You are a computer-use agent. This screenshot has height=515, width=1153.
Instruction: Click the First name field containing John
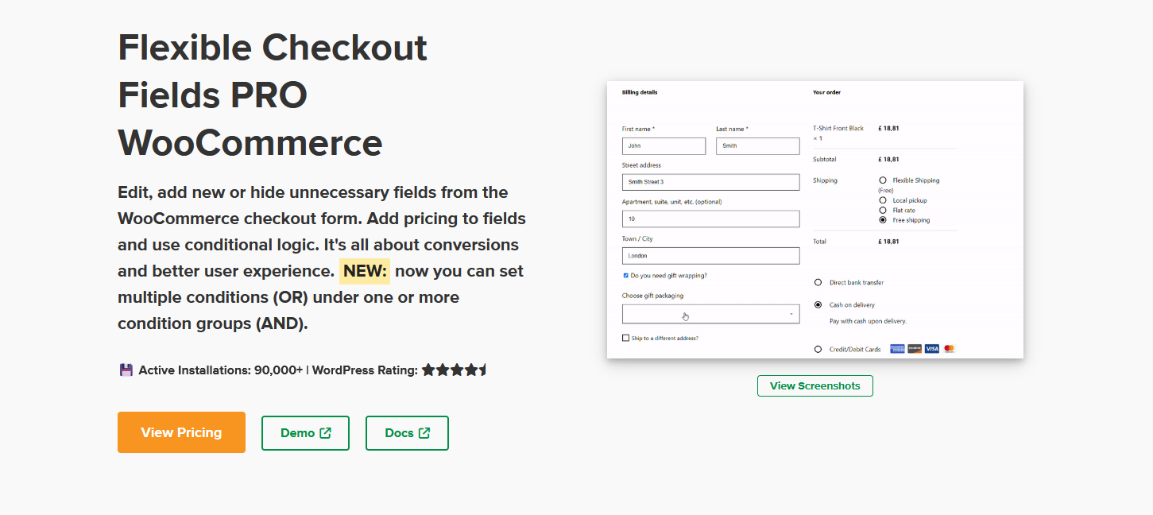(x=664, y=146)
